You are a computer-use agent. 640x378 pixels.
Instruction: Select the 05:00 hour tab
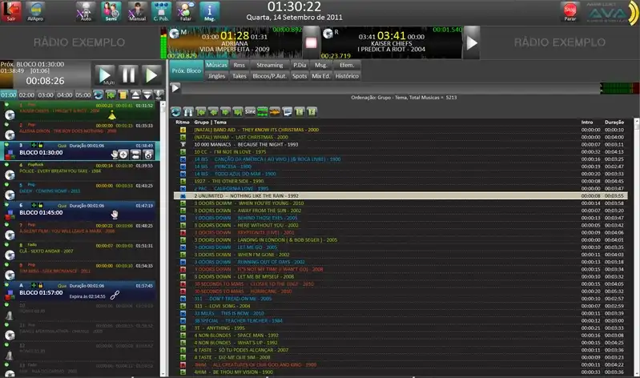tap(83, 95)
